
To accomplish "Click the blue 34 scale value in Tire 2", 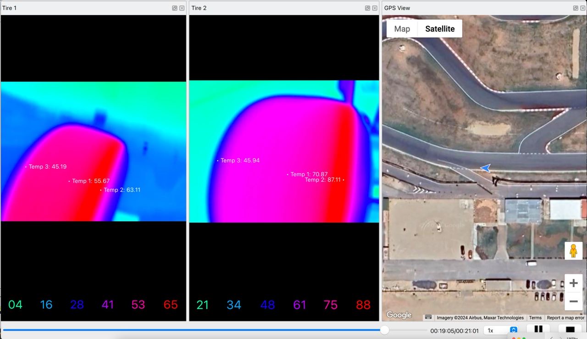I will [x=234, y=305].
